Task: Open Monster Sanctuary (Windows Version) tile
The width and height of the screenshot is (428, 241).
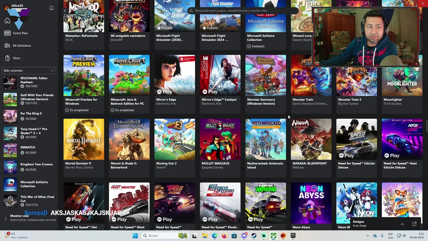Action: tap(265, 84)
